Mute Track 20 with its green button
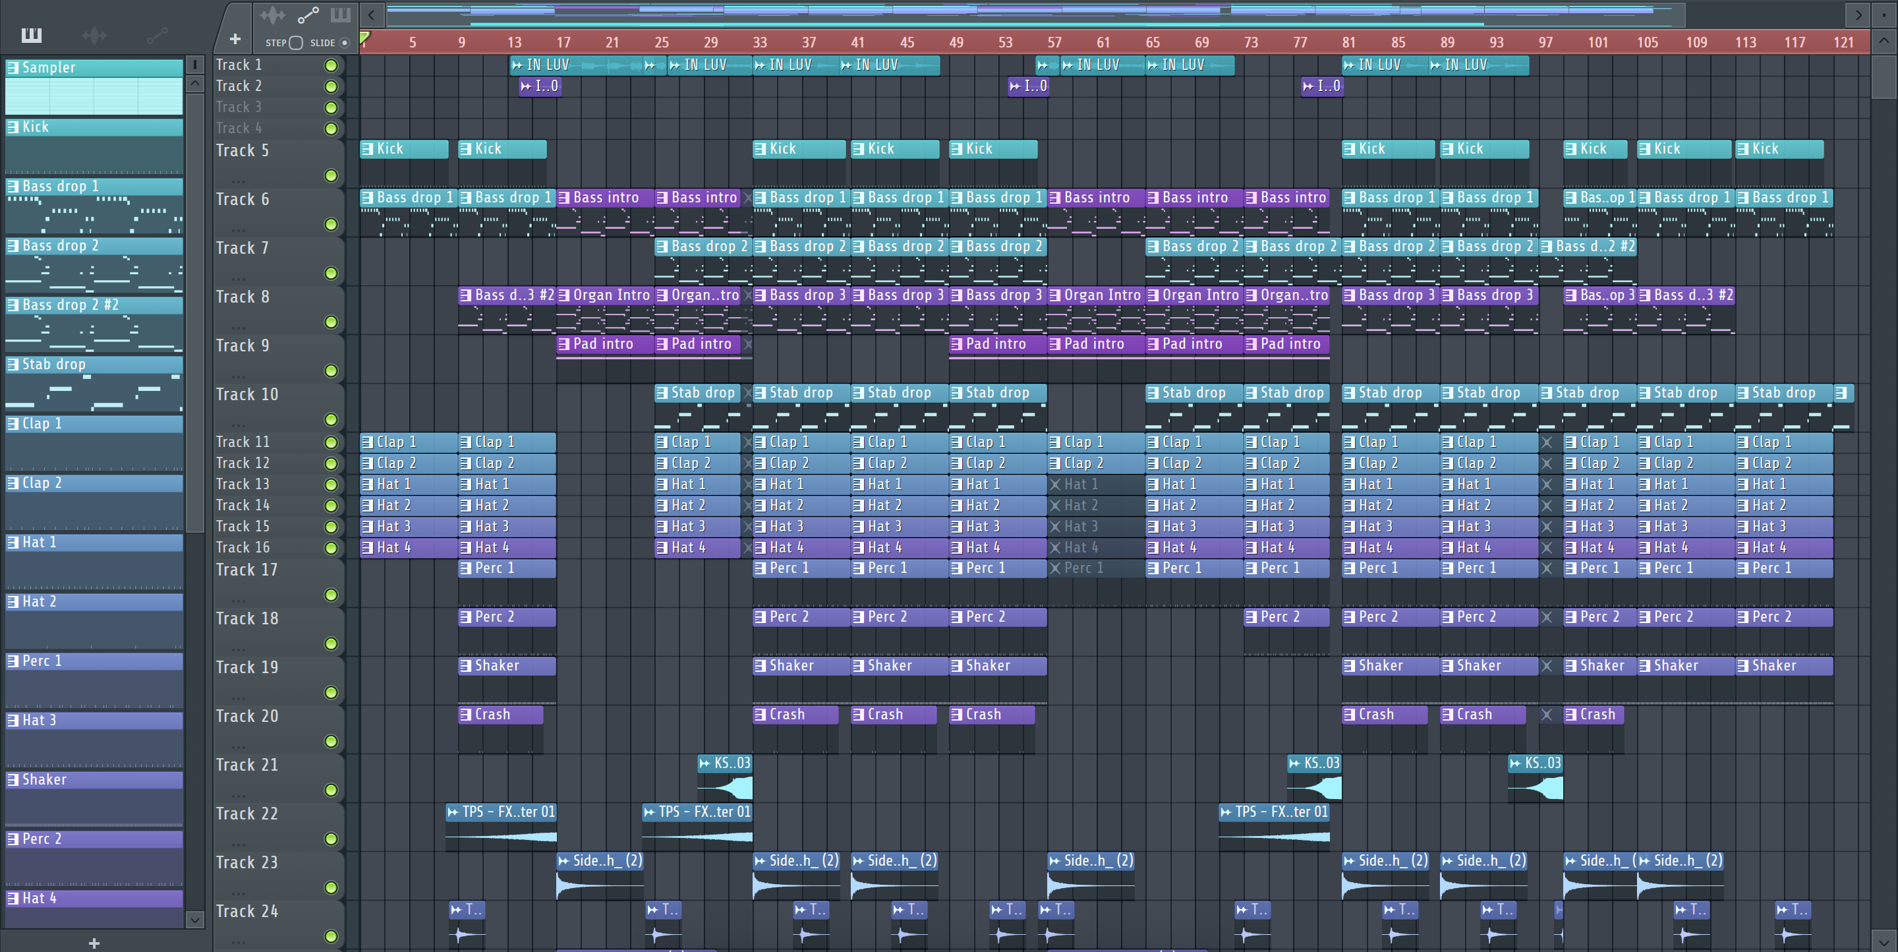1898x952 pixels. [x=331, y=741]
